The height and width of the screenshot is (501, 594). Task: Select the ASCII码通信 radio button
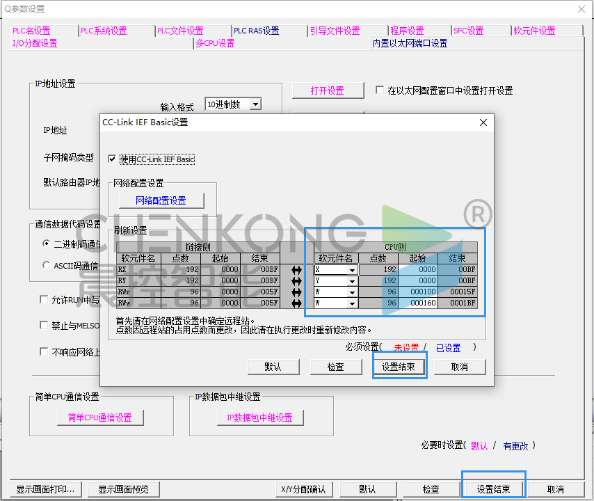pyautogui.click(x=46, y=265)
